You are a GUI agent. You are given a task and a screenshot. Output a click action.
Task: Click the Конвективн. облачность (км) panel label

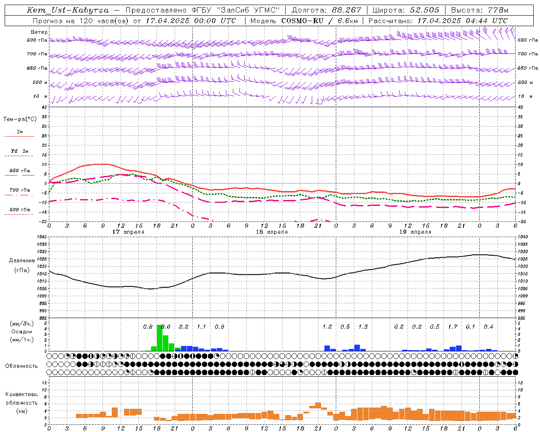[x=22, y=403]
